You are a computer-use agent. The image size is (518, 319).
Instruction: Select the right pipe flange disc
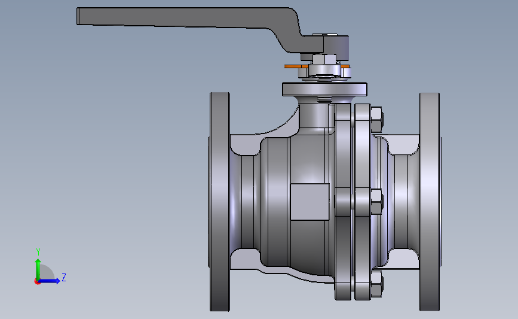(430, 202)
